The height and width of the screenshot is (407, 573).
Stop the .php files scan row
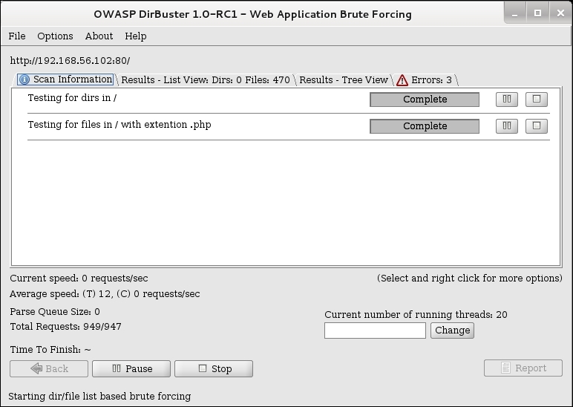coord(537,126)
